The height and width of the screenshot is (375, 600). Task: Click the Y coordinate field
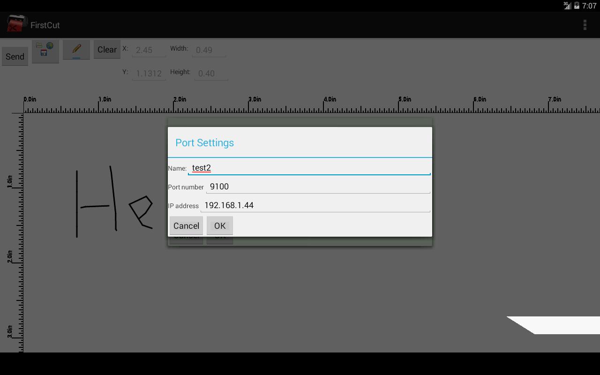[149, 73]
